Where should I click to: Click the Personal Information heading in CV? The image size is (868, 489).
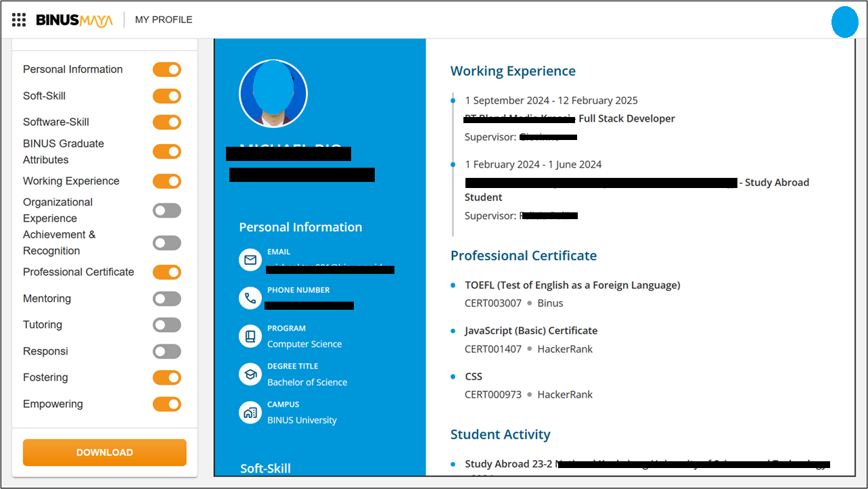pyautogui.click(x=300, y=227)
